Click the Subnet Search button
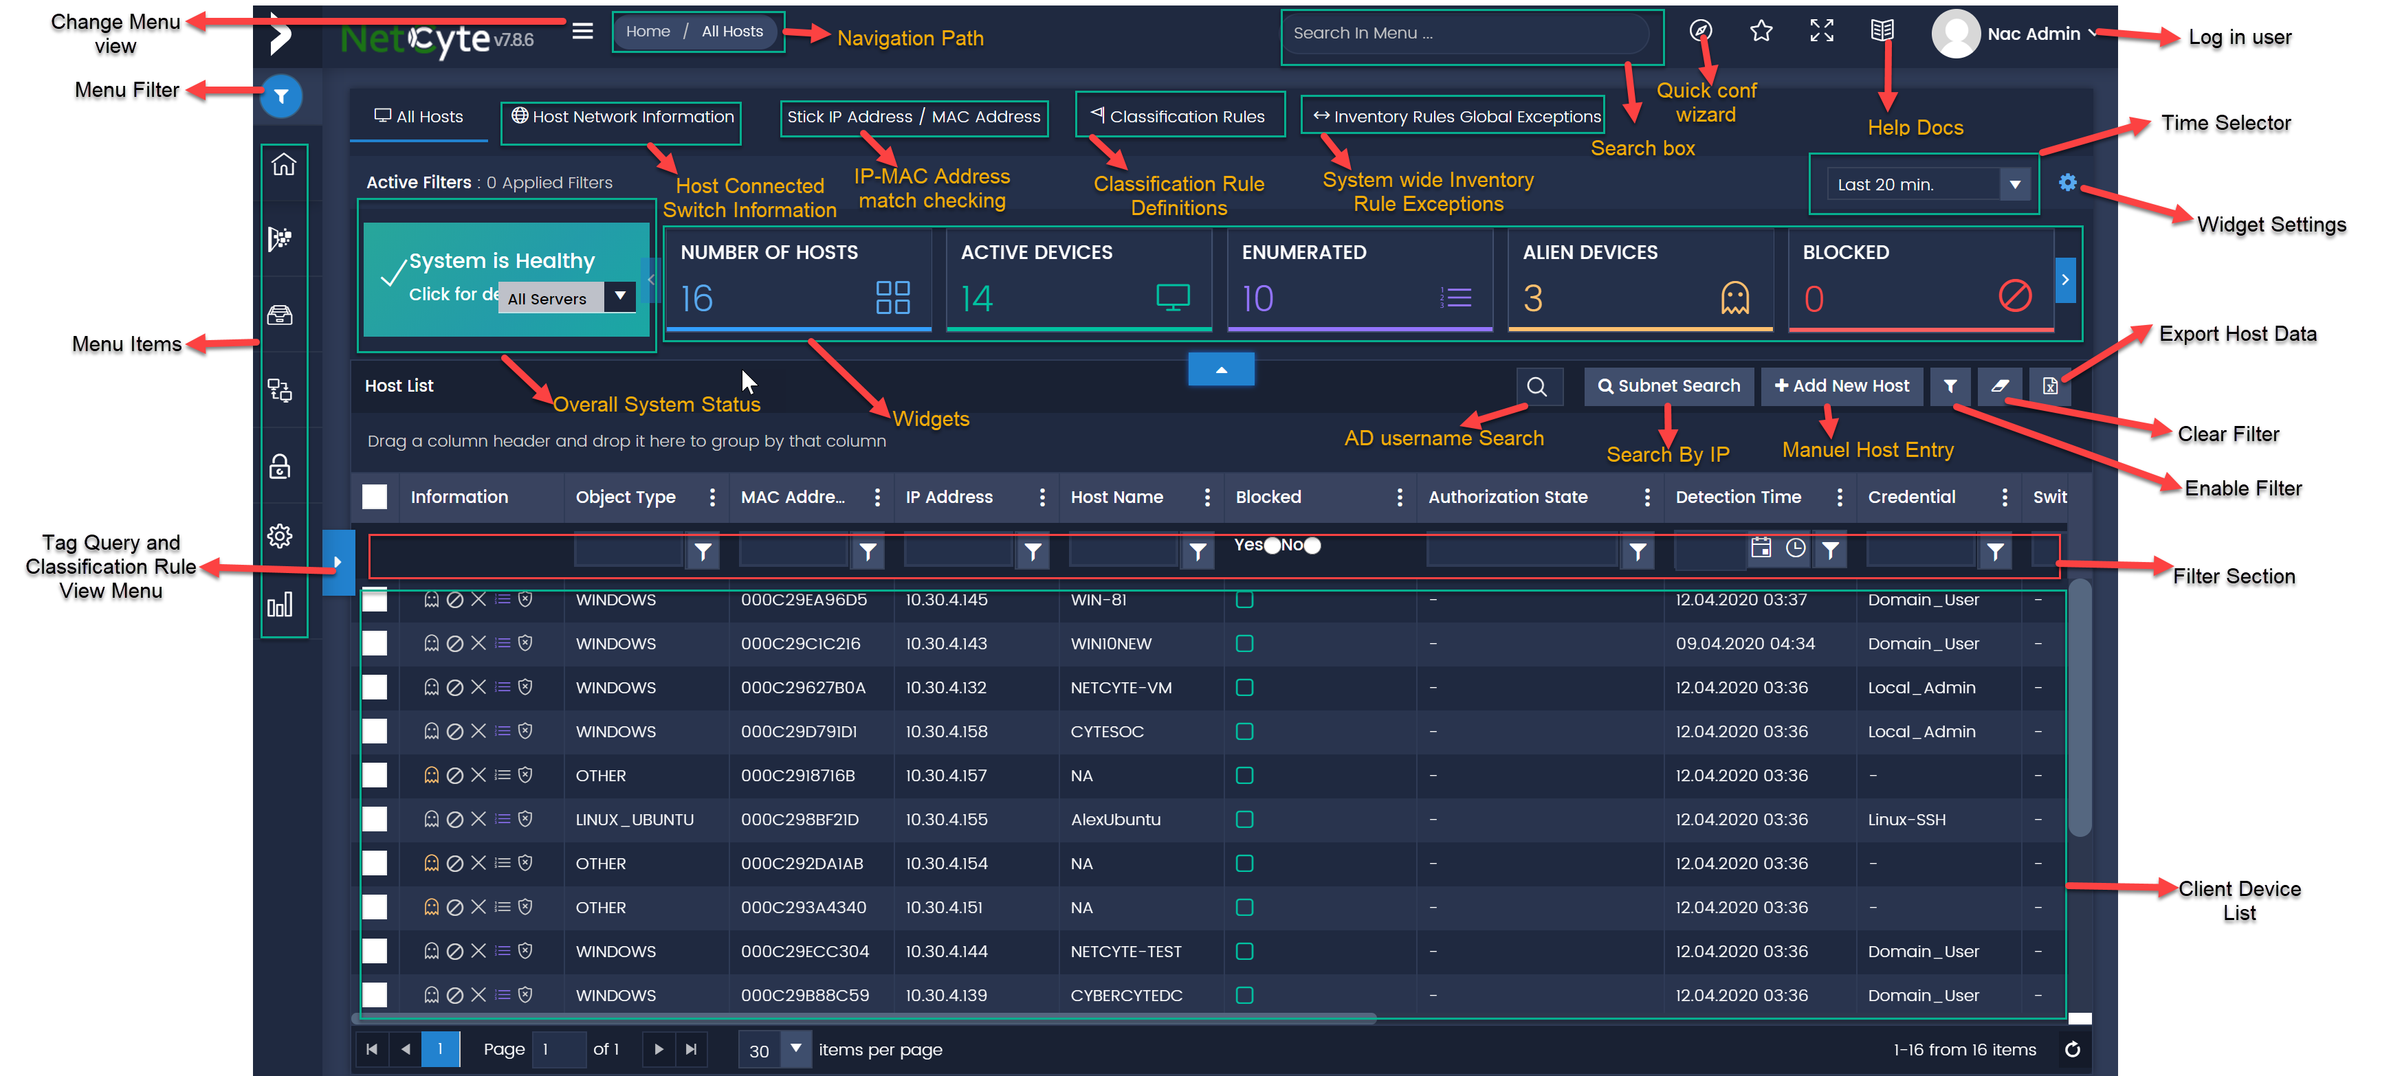Image resolution: width=2402 pixels, height=1076 pixels. [x=1668, y=385]
